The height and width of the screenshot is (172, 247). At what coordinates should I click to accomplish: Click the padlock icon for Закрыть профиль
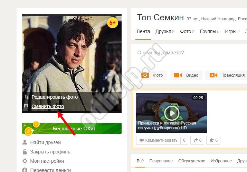pyautogui.click(x=25, y=152)
